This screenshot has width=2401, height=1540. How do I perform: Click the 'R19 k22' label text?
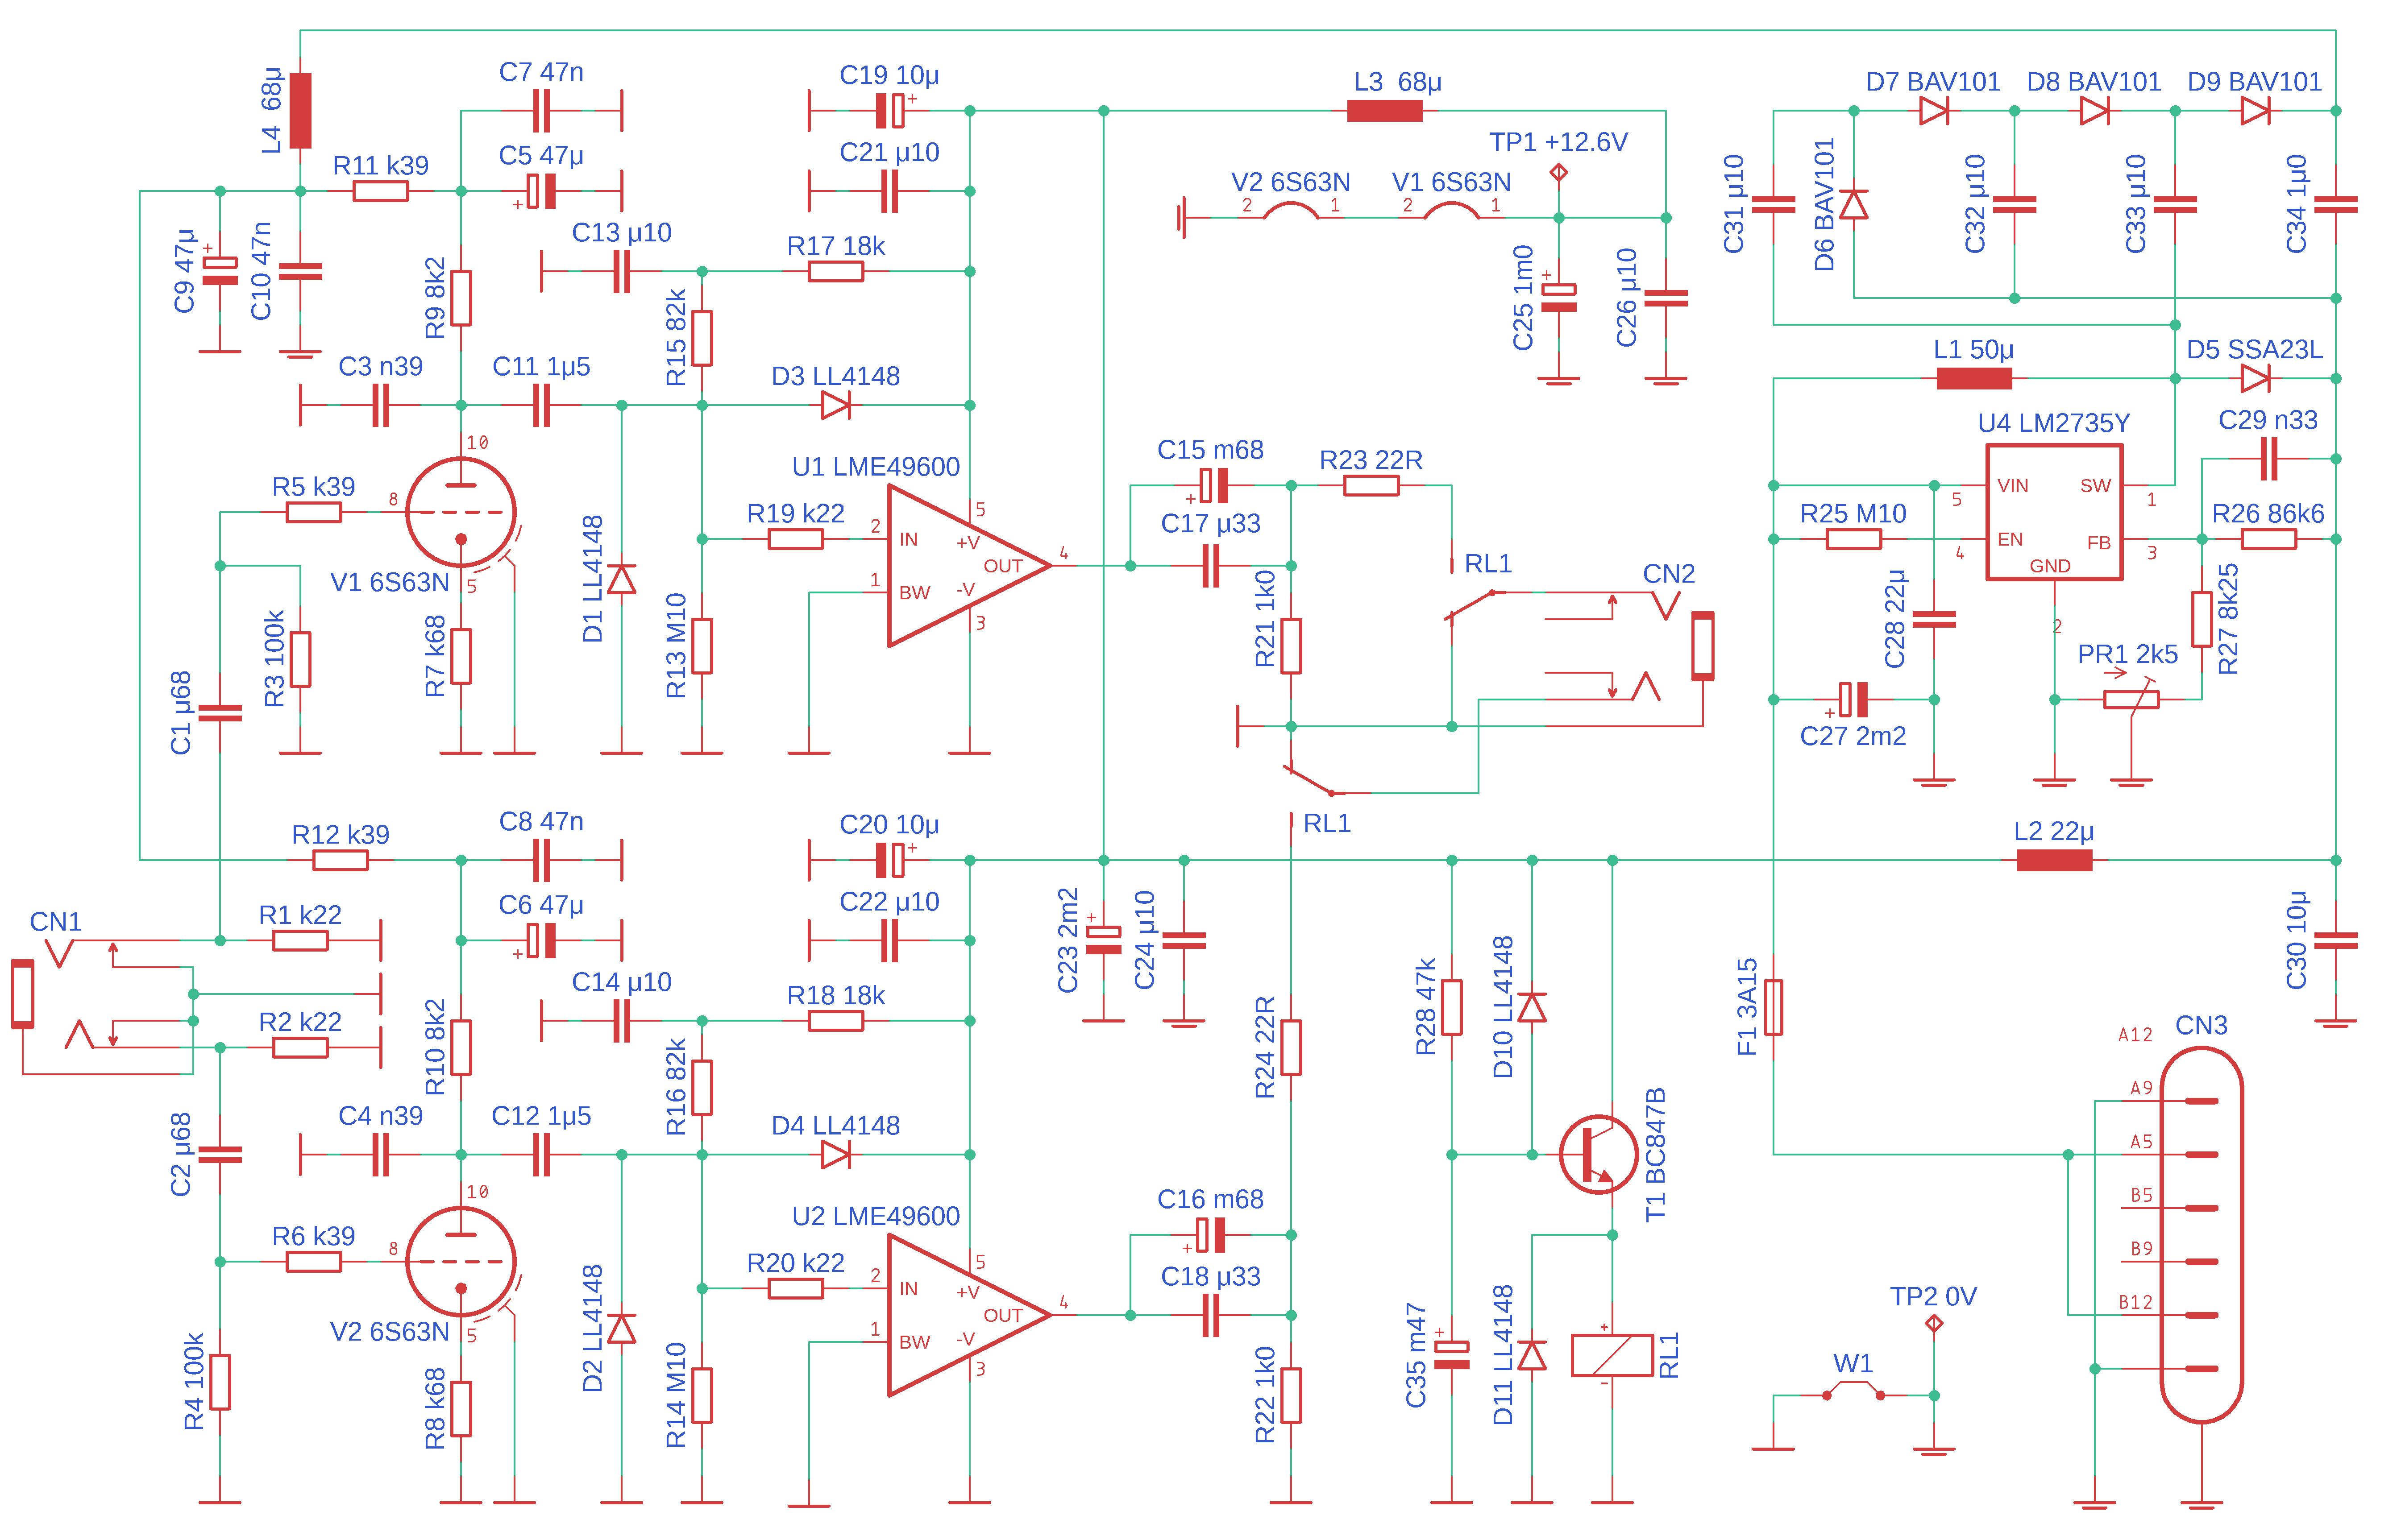tap(795, 514)
